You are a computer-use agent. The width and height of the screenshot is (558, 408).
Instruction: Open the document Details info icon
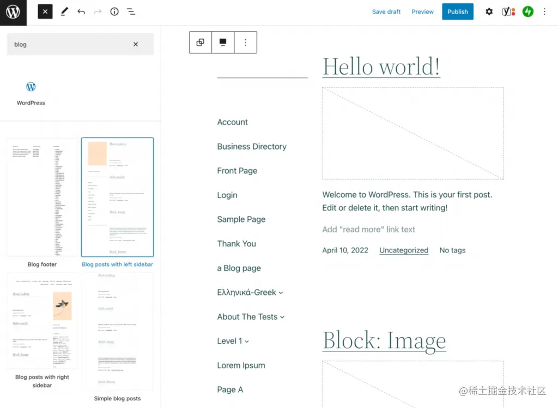(114, 12)
